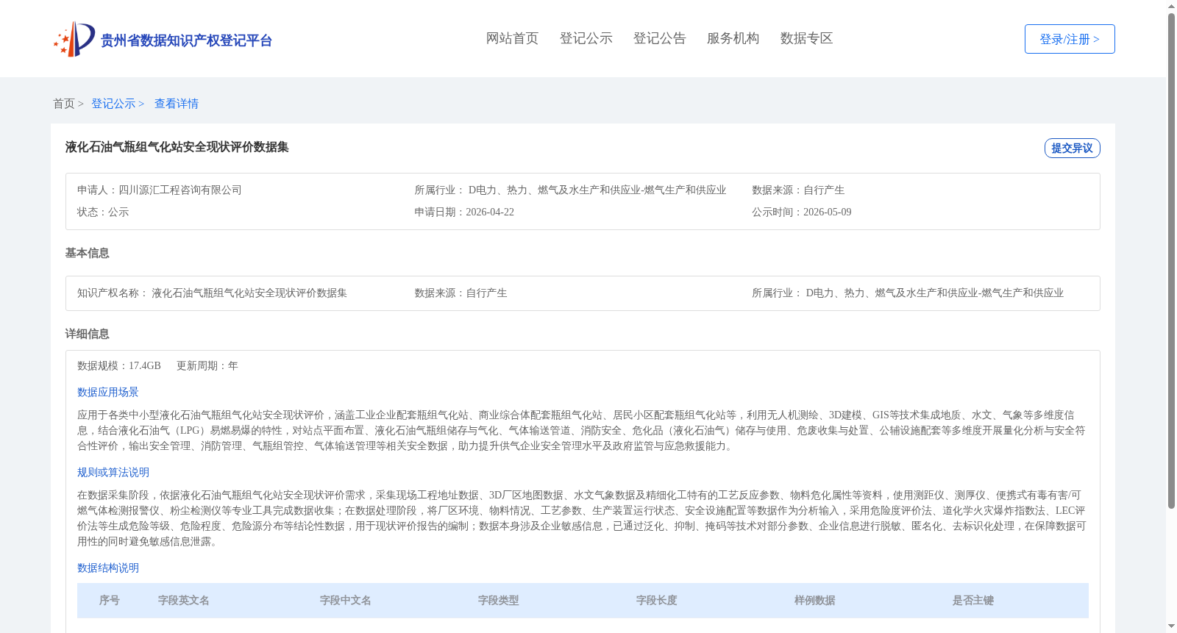Image resolution: width=1177 pixels, height=633 pixels.
Task: Click 是否主键 column header
Action: click(973, 600)
